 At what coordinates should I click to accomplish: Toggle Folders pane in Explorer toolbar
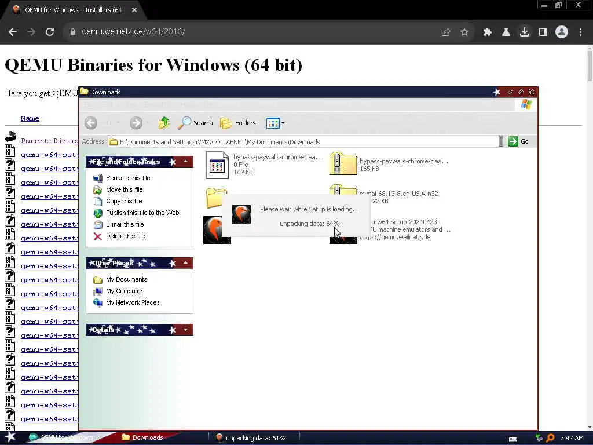[238, 123]
